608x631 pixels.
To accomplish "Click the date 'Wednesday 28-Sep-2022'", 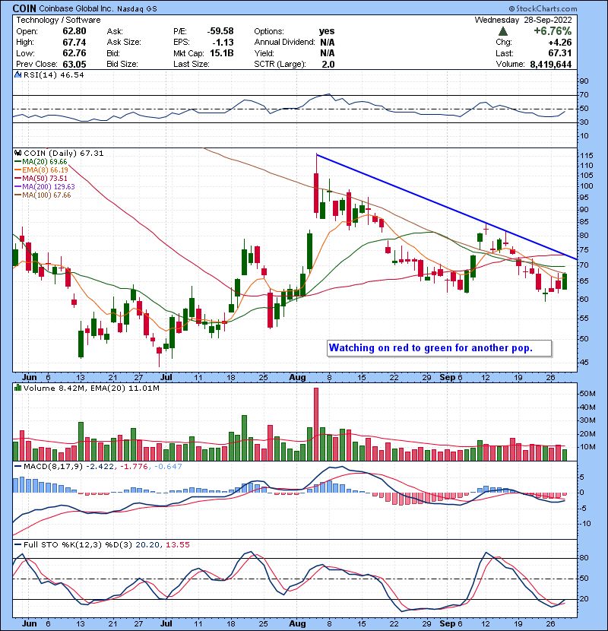I will pyautogui.click(x=523, y=20).
